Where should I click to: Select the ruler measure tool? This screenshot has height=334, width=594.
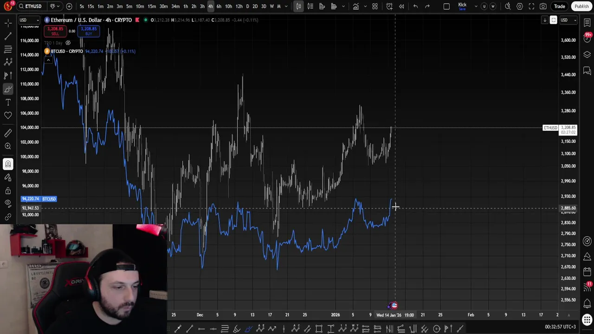coord(8,133)
